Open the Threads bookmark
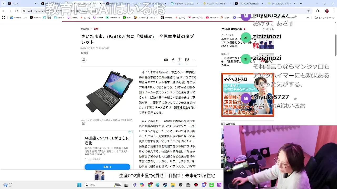Viewport: 337px width, 189px height. coord(166,18)
